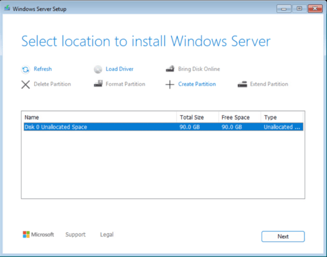Click the Format Partition drive icon

point(98,83)
